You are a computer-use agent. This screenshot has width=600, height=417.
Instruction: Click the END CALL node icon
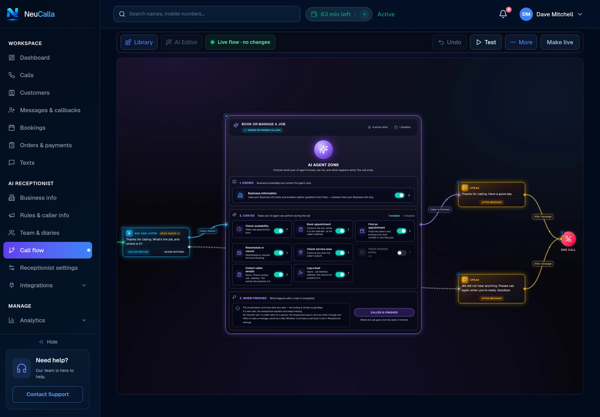[x=568, y=239]
